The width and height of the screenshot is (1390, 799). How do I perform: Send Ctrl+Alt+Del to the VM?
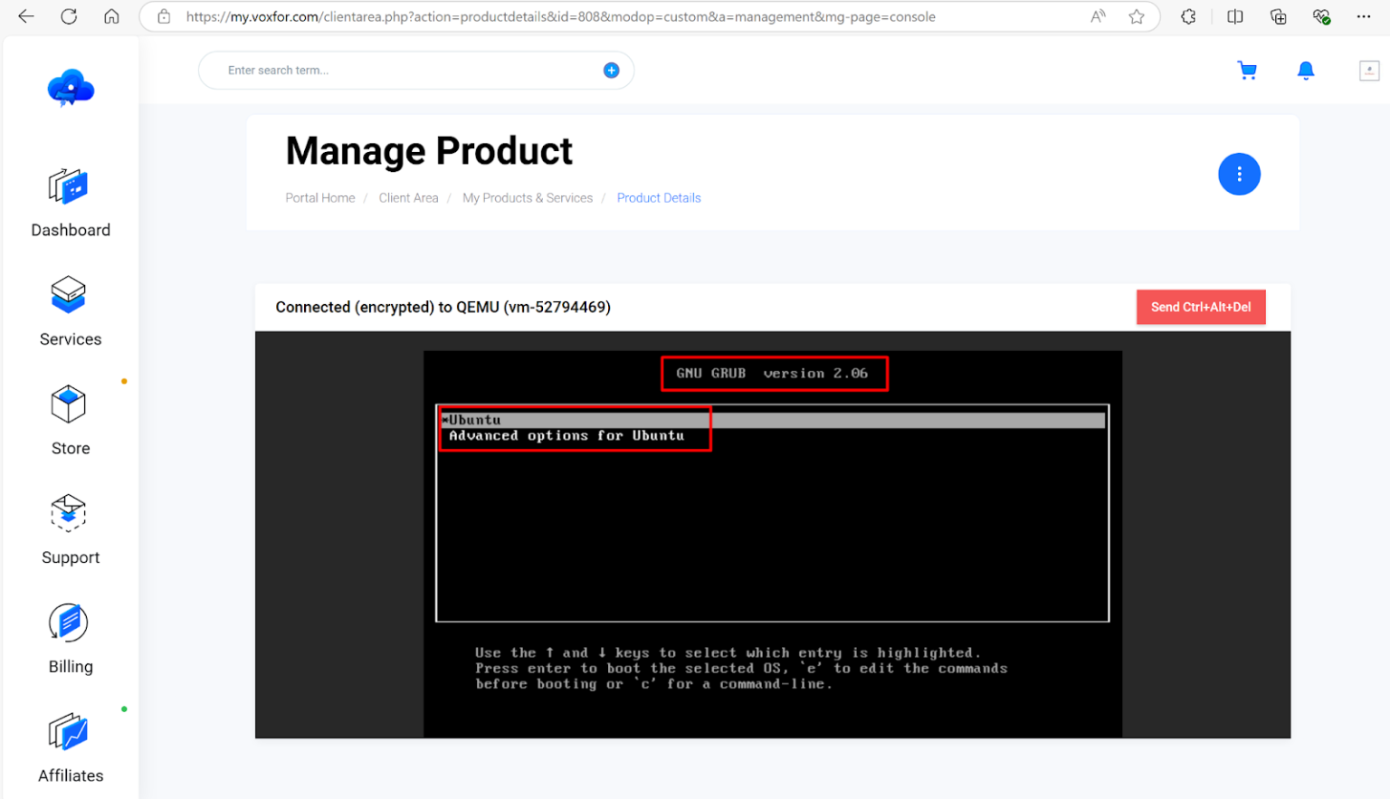pos(1201,307)
